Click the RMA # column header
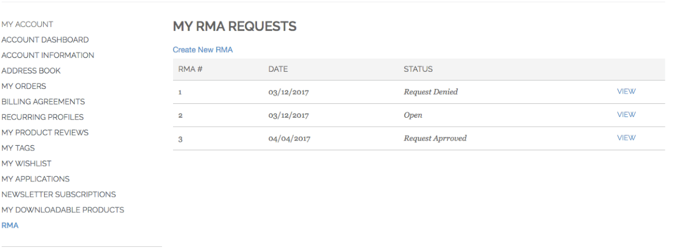The image size is (690, 248). [x=187, y=69]
